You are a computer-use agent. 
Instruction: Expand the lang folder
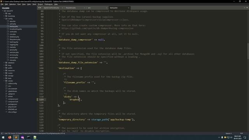(4, 65)
